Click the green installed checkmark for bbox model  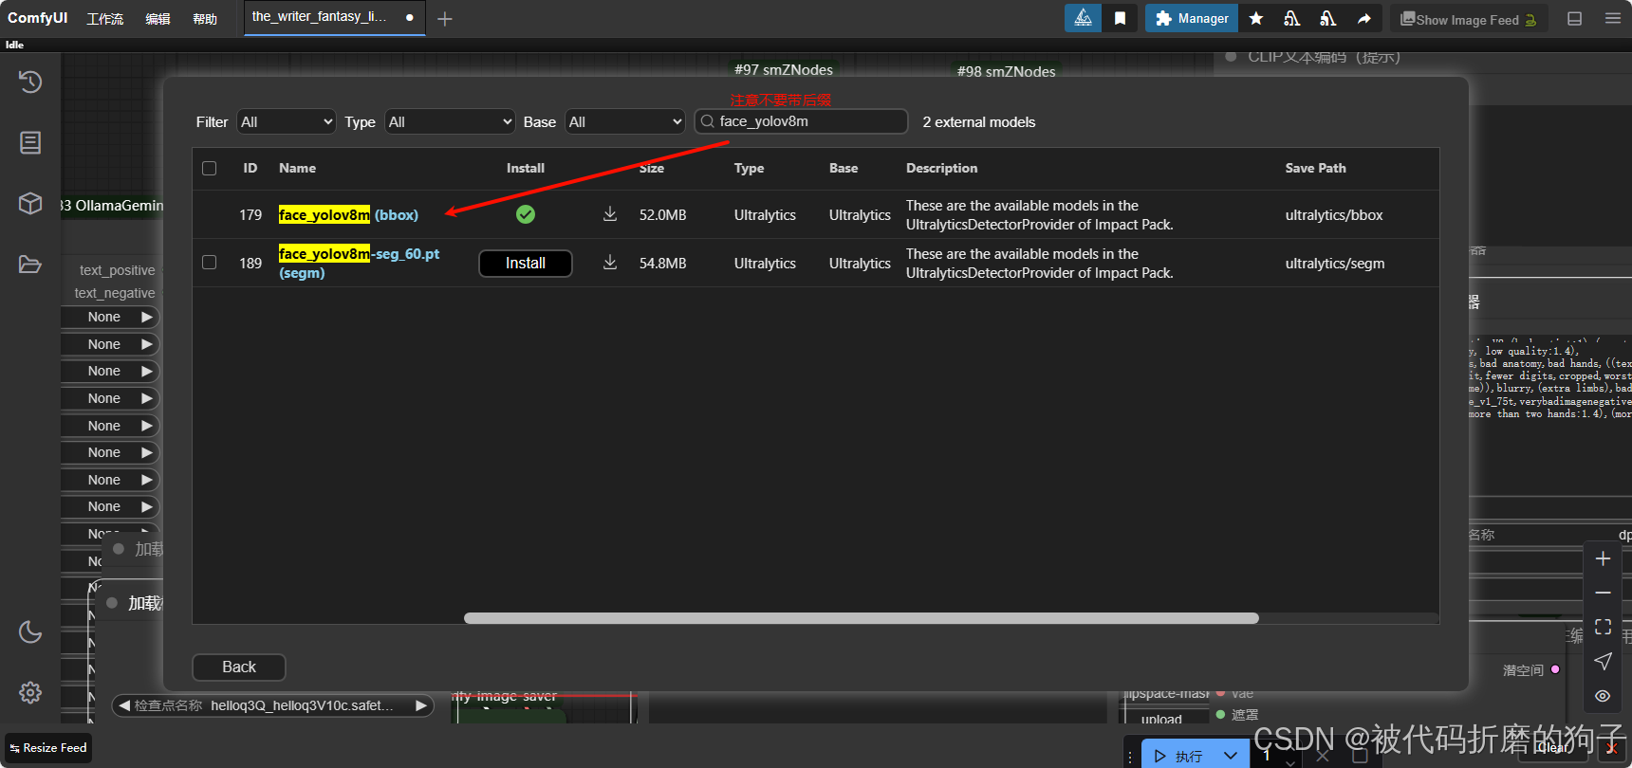click(526, 214)
